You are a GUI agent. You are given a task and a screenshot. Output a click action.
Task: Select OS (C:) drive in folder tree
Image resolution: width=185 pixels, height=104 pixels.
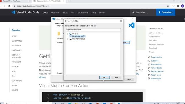click(75, 34)
